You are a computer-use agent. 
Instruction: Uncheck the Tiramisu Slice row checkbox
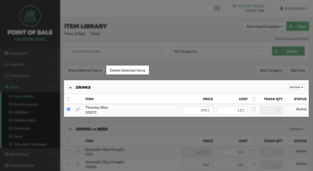pos(68,109)
